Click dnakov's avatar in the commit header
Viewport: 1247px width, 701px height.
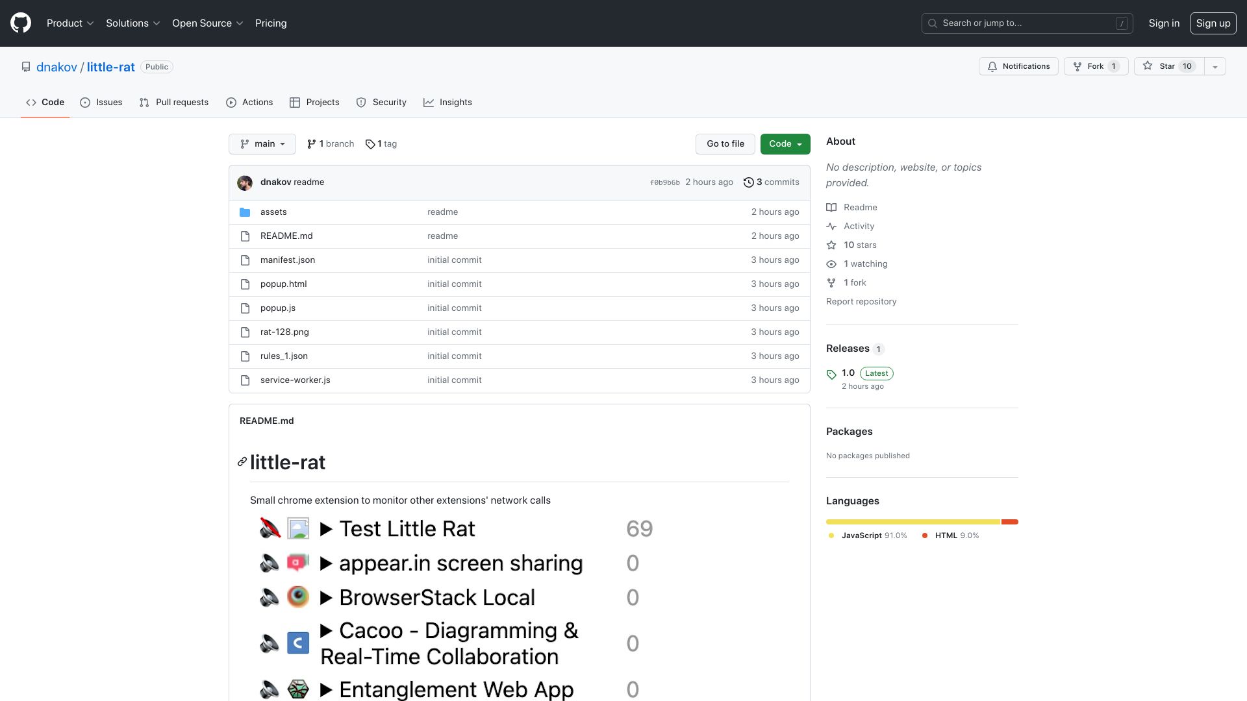click(x=245, y=182)
